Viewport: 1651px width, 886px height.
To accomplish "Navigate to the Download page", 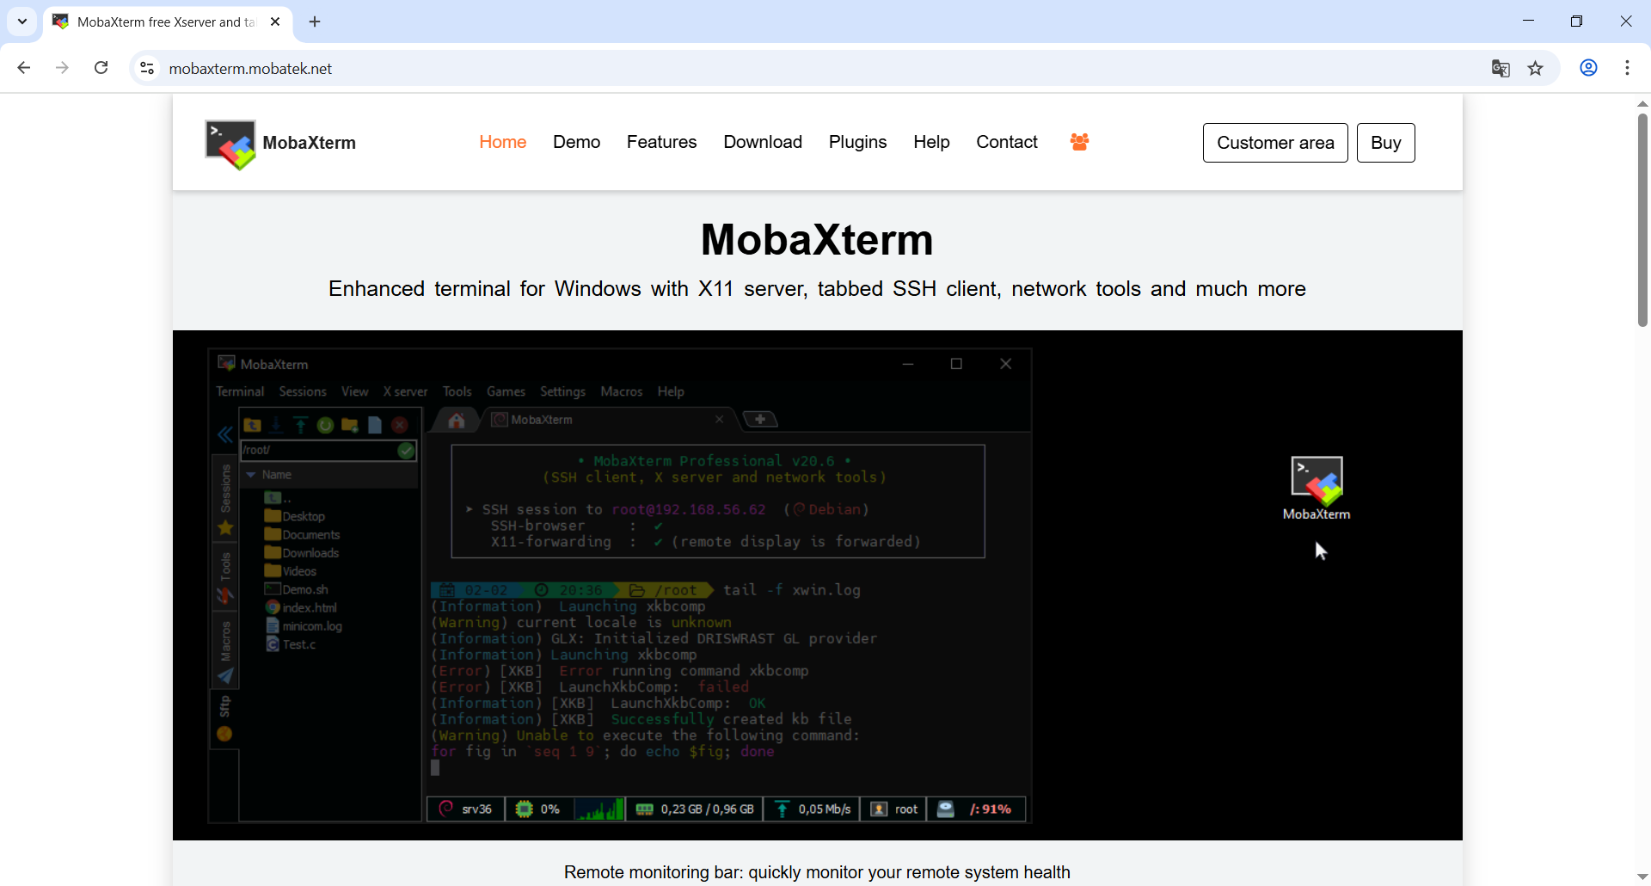I will pos(763,142).
